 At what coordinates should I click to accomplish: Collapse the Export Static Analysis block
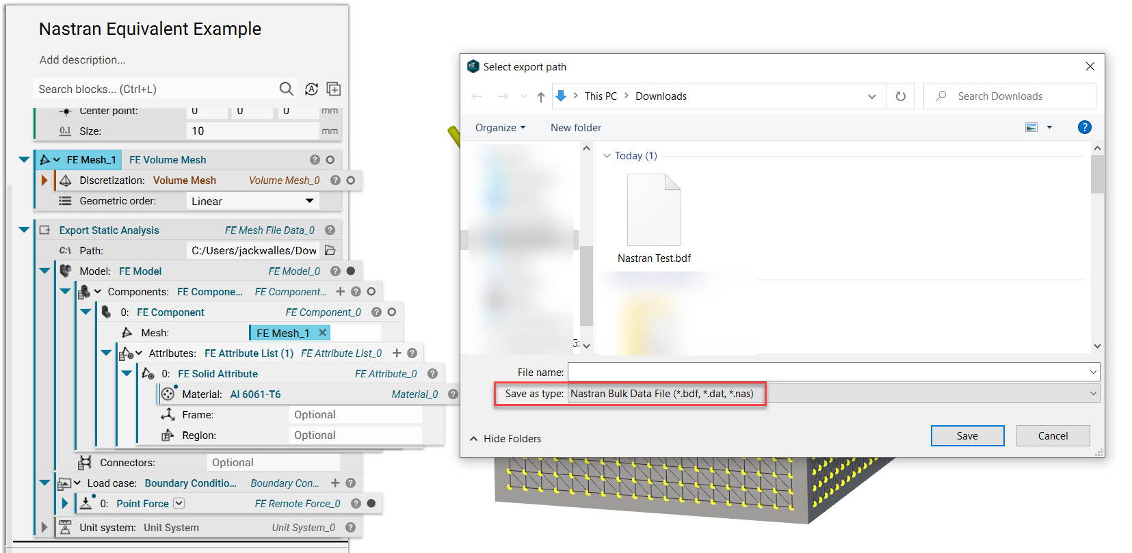point(24,230)
